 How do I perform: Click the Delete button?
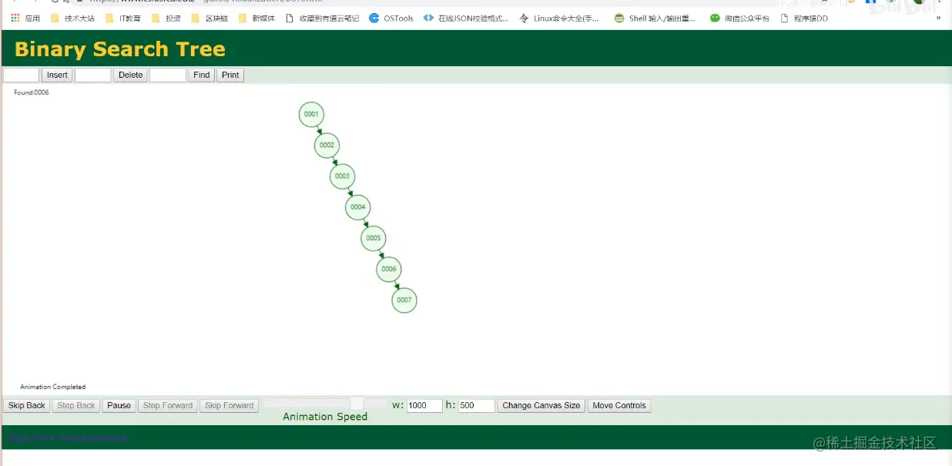(130, 75)
